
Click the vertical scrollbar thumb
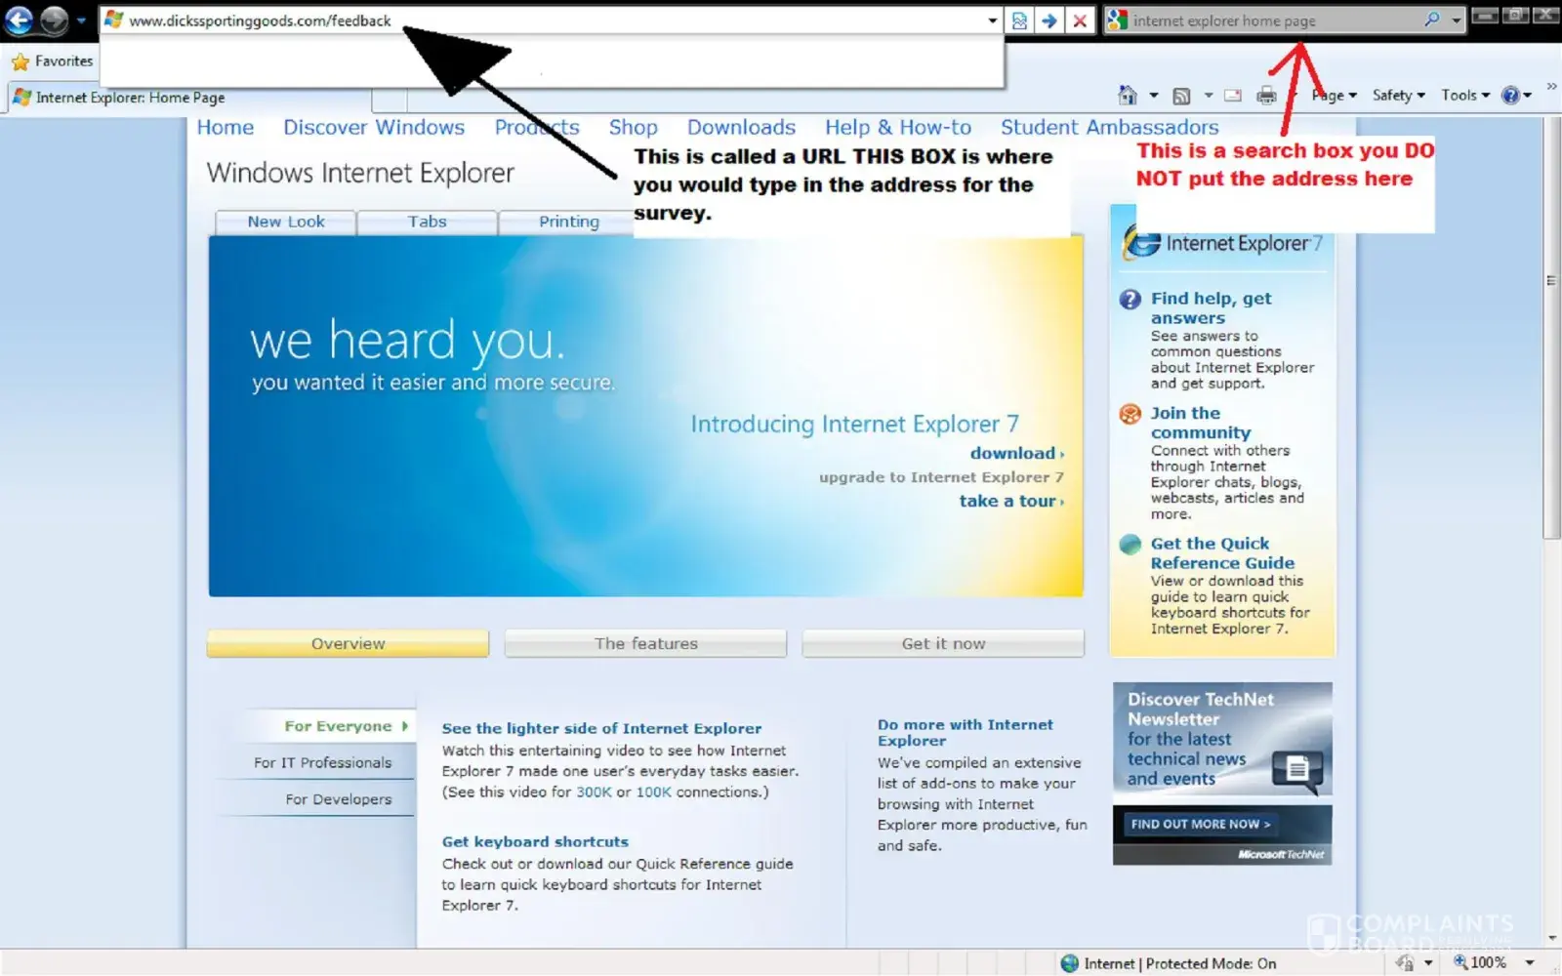click(x=1551, y=327)
